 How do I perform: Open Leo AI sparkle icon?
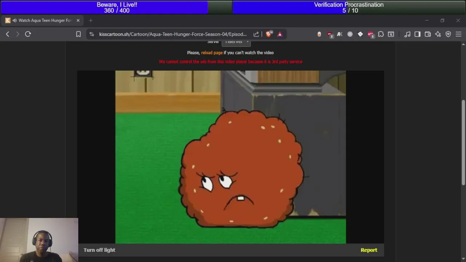point(438,34)
